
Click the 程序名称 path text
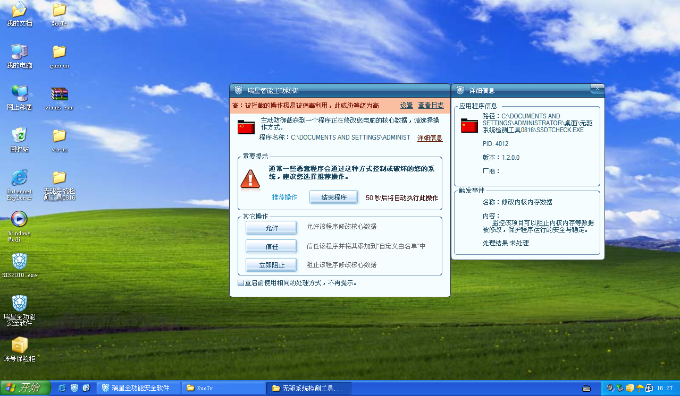(335, 137)
